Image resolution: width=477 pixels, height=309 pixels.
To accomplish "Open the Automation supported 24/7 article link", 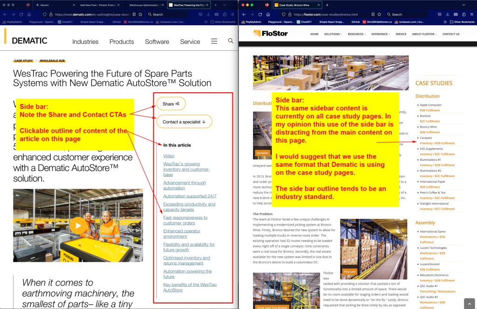I will point(190,196).
